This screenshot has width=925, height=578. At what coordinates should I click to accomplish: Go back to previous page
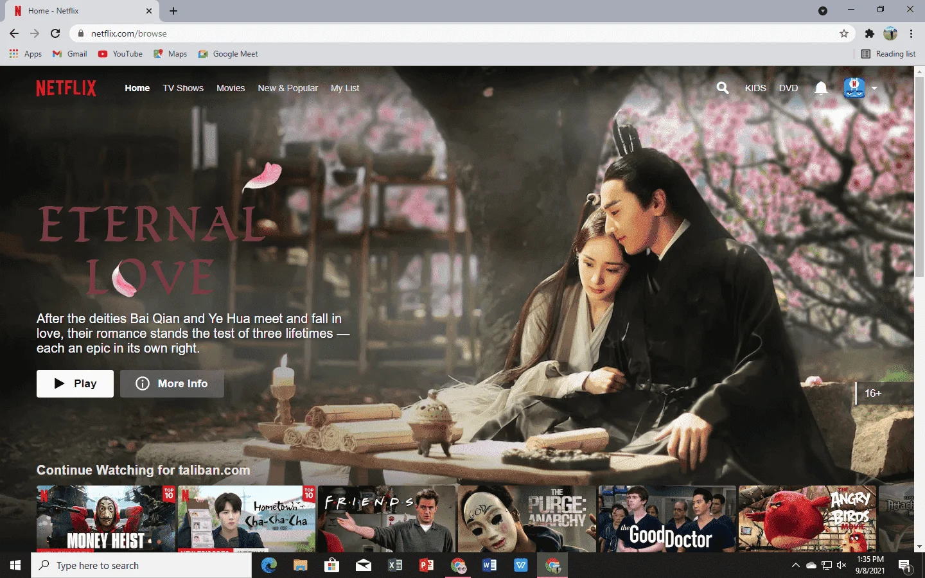(14, 33)
